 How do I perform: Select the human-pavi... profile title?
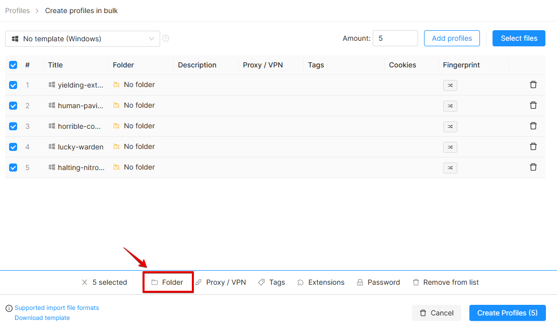click(x=81, y=106)
